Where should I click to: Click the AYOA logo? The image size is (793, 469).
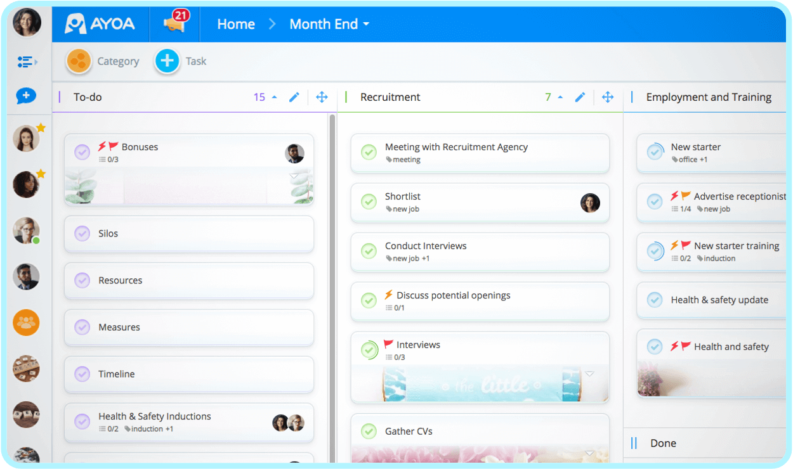(x=100, y=24)
